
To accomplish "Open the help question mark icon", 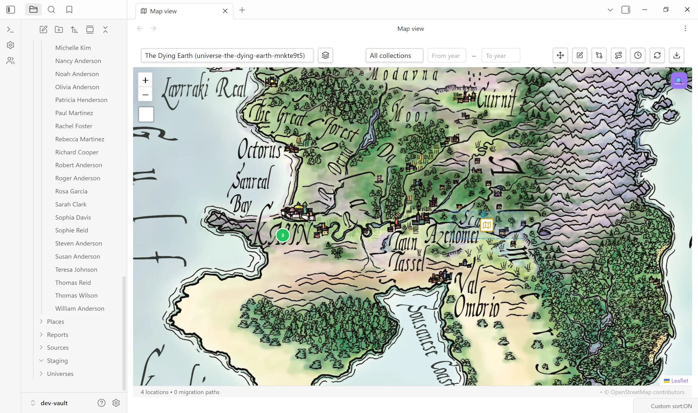I will pos(101,403).
